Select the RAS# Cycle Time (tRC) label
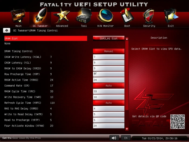 [20, 91]
